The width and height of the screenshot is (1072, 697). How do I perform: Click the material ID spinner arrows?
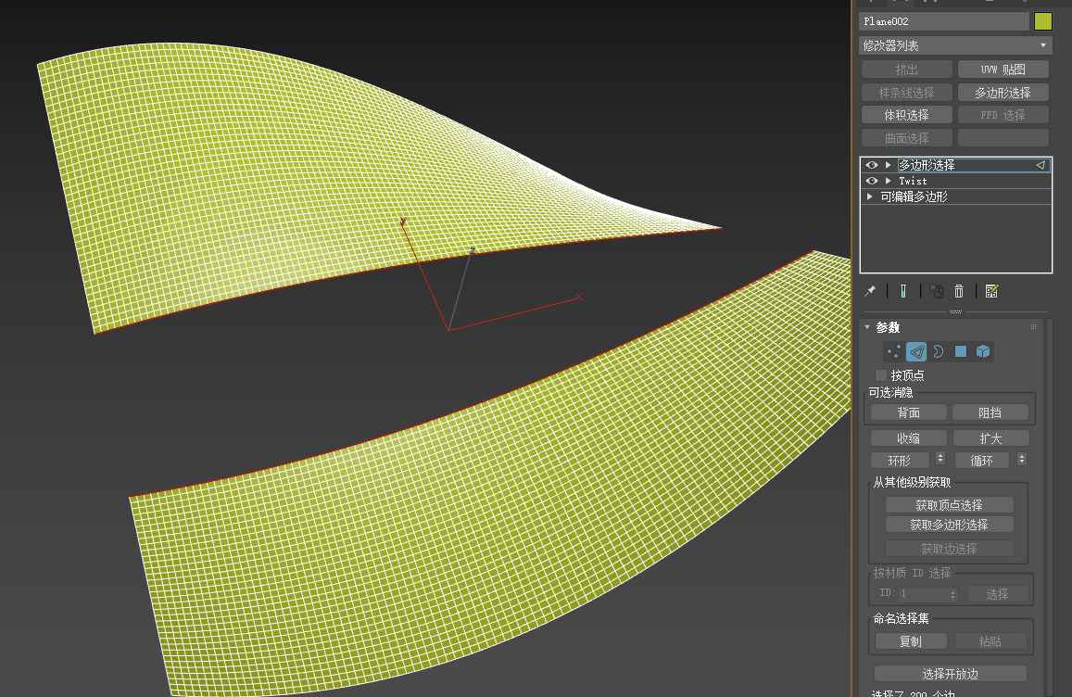[953, 594]
